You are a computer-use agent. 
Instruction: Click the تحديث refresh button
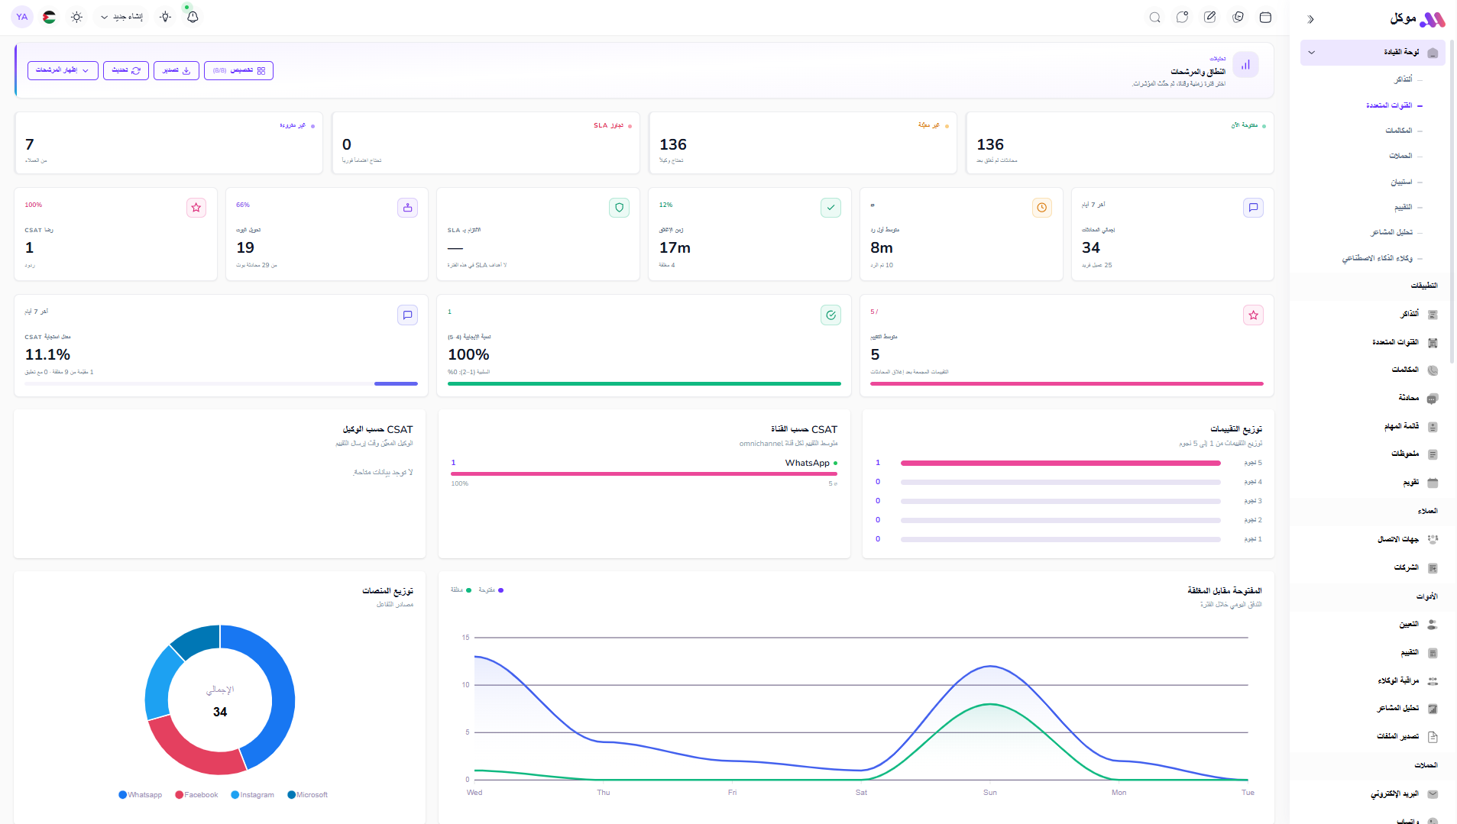pyautogui.click(x=126, y=70)
